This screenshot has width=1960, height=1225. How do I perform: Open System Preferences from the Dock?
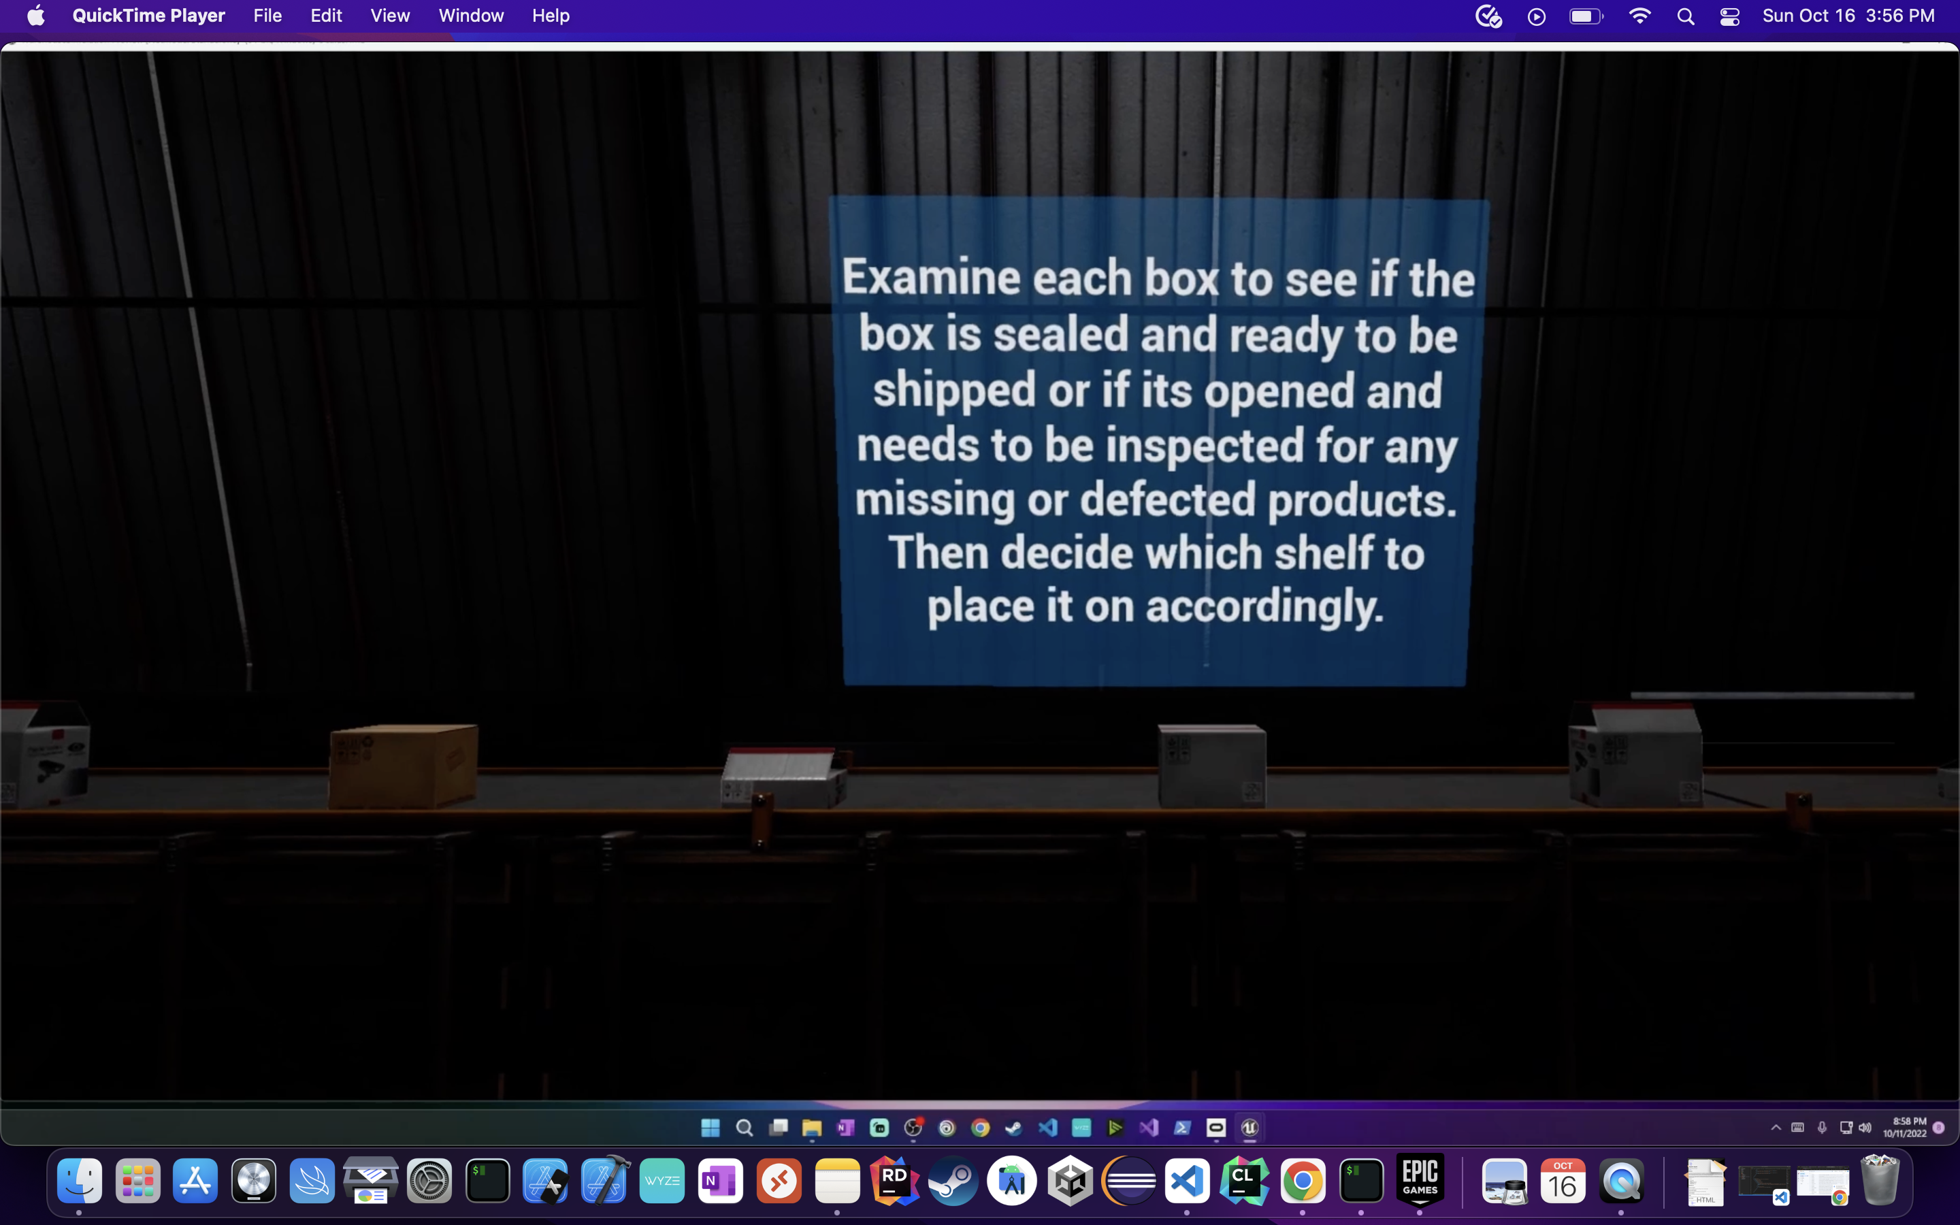pyautogui.click(x=429, y=1181)
